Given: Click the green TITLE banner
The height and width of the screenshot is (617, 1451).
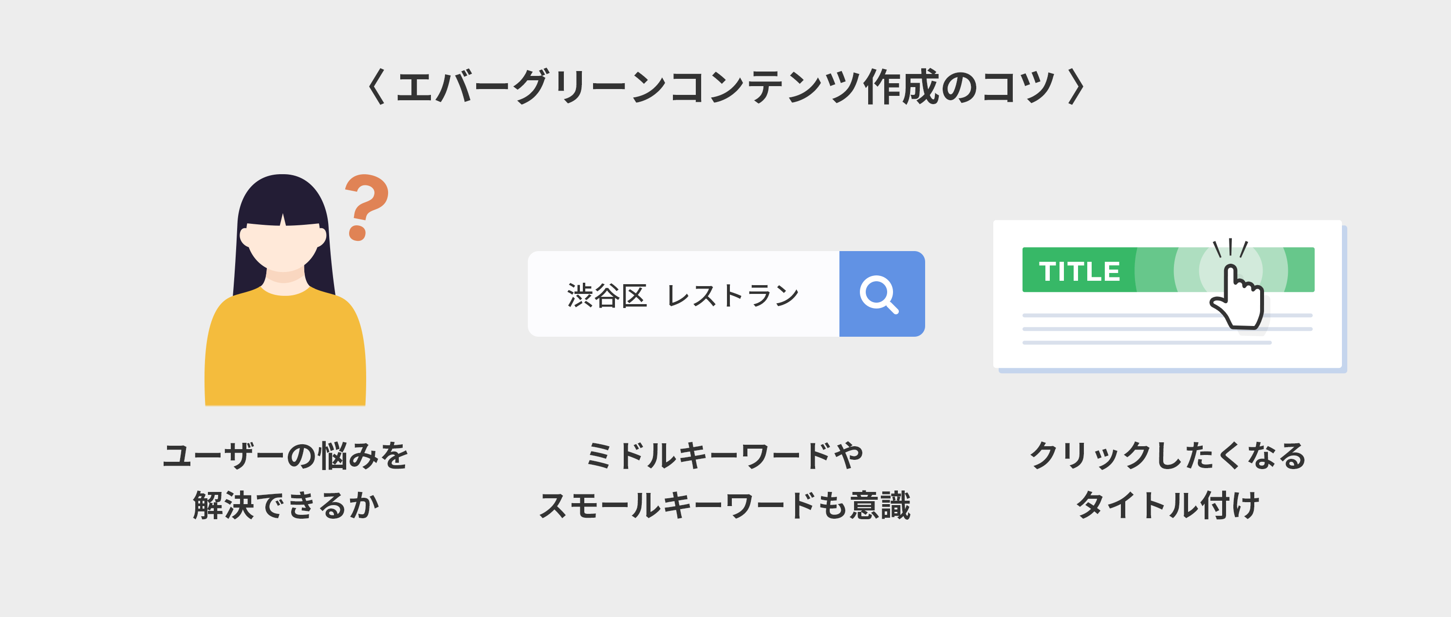Looking at the screenshot, I should coord(1168,270).
